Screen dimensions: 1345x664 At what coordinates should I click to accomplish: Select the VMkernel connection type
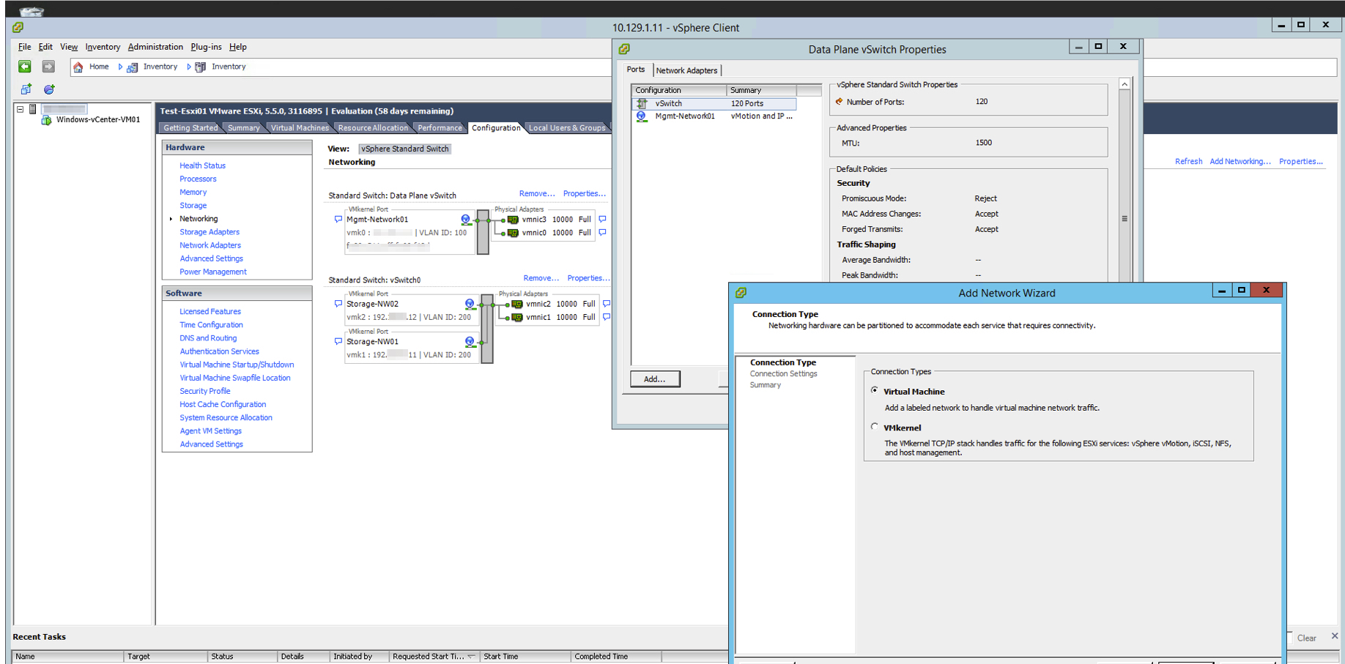tap(875, 427)
